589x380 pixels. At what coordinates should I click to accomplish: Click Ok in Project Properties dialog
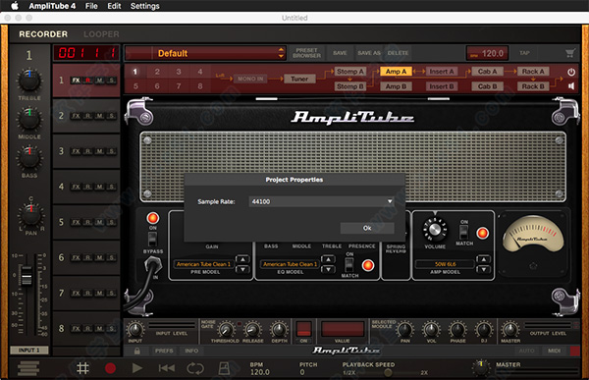pyautogui.click(x=367, y=228)
